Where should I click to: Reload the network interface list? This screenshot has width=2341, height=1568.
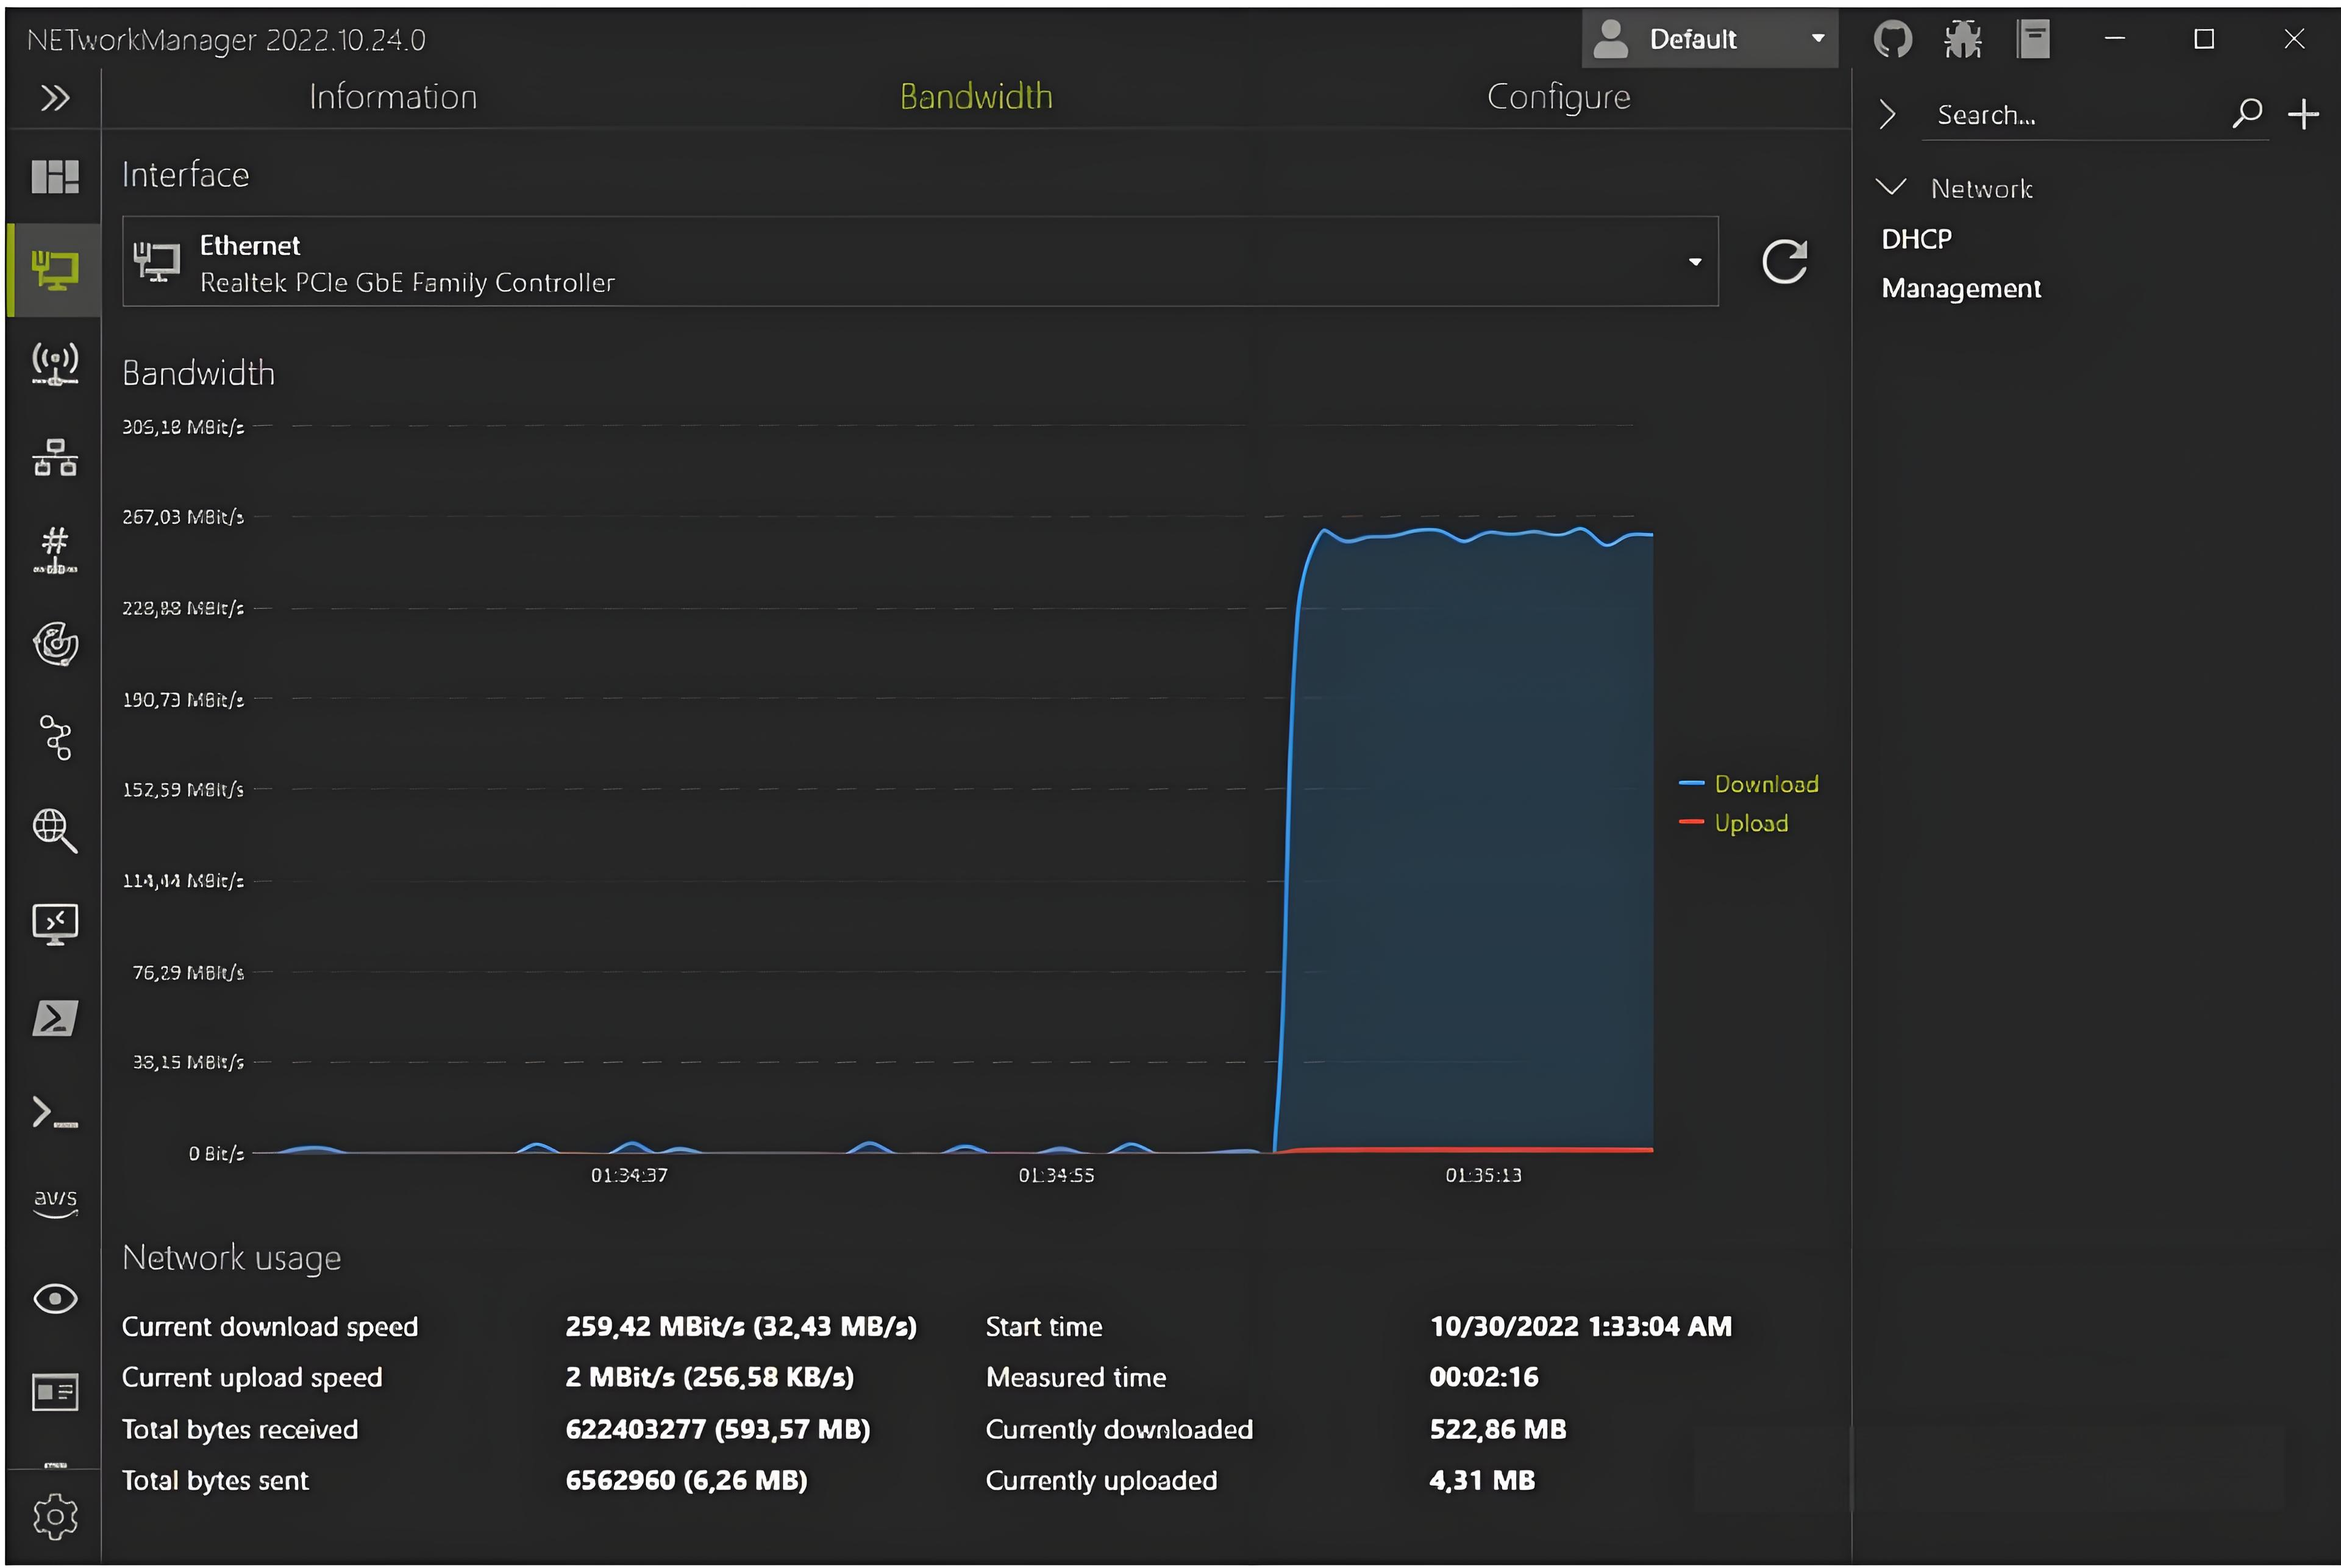(1784, 262)
